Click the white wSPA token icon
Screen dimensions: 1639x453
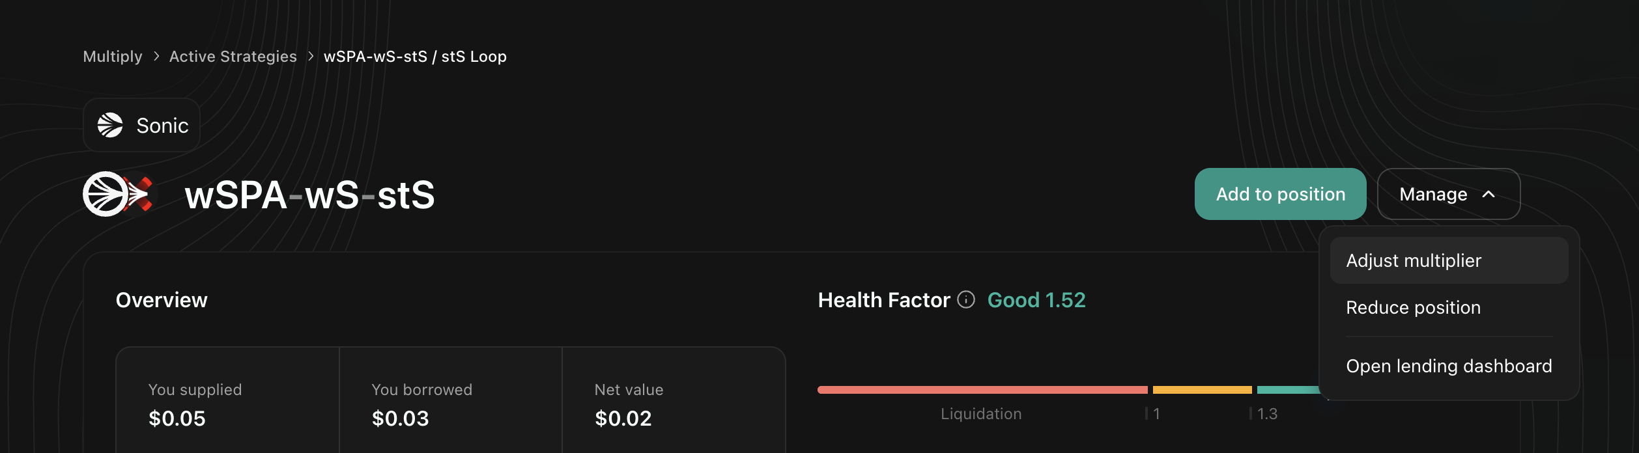104,194
